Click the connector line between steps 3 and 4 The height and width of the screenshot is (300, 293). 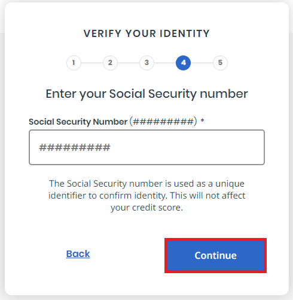[x=165, y=63]
